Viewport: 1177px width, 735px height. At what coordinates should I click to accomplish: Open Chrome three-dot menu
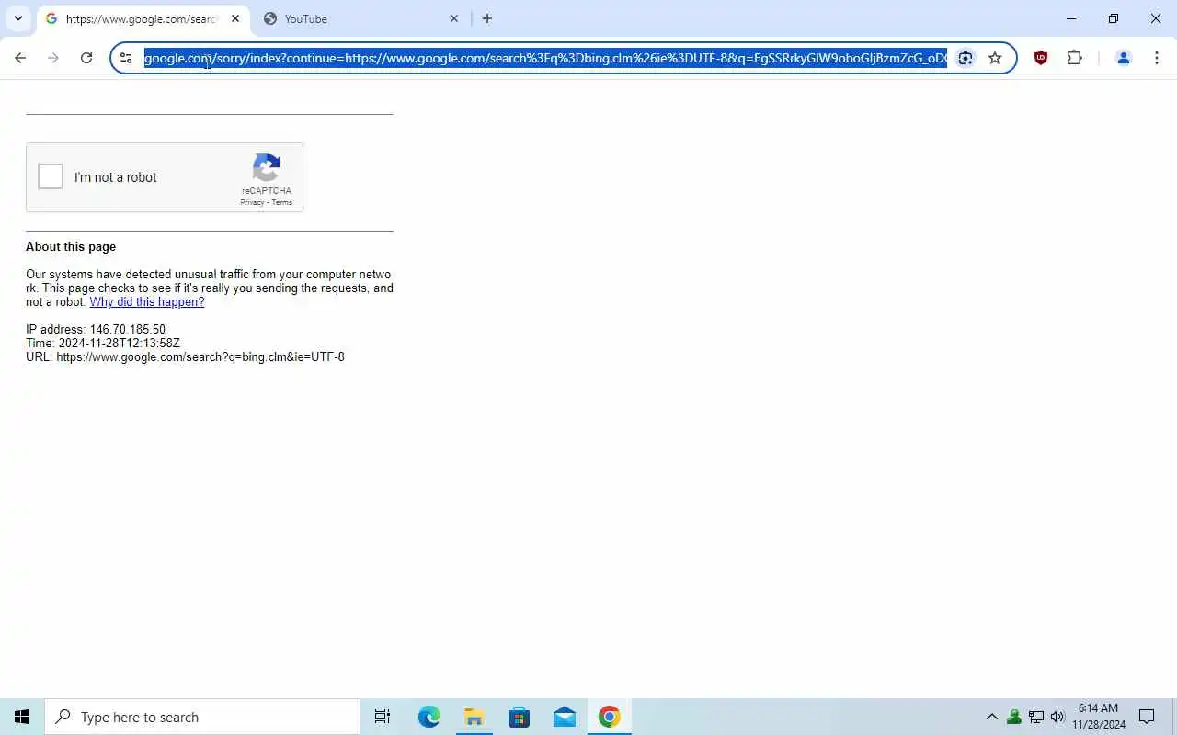click(1157, 58)
